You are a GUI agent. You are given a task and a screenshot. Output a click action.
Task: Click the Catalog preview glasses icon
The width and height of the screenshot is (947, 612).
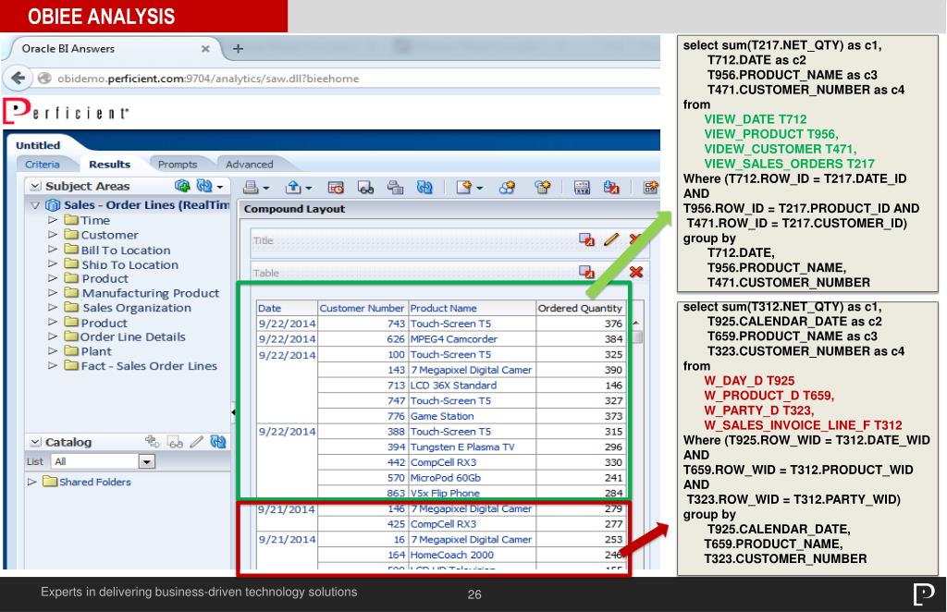(175, 443)
